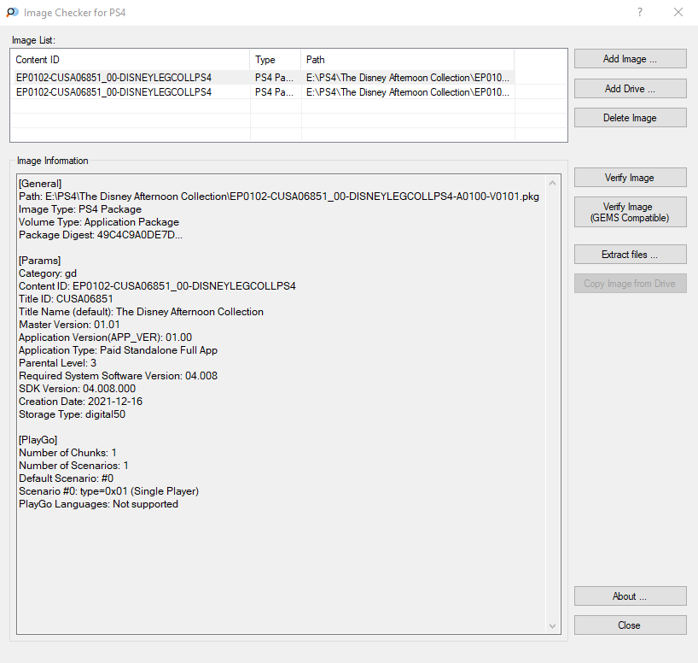Click the Application Type: Paid Standalone line
Viewport: 698px width, 663px height.
tap(118, 350)
